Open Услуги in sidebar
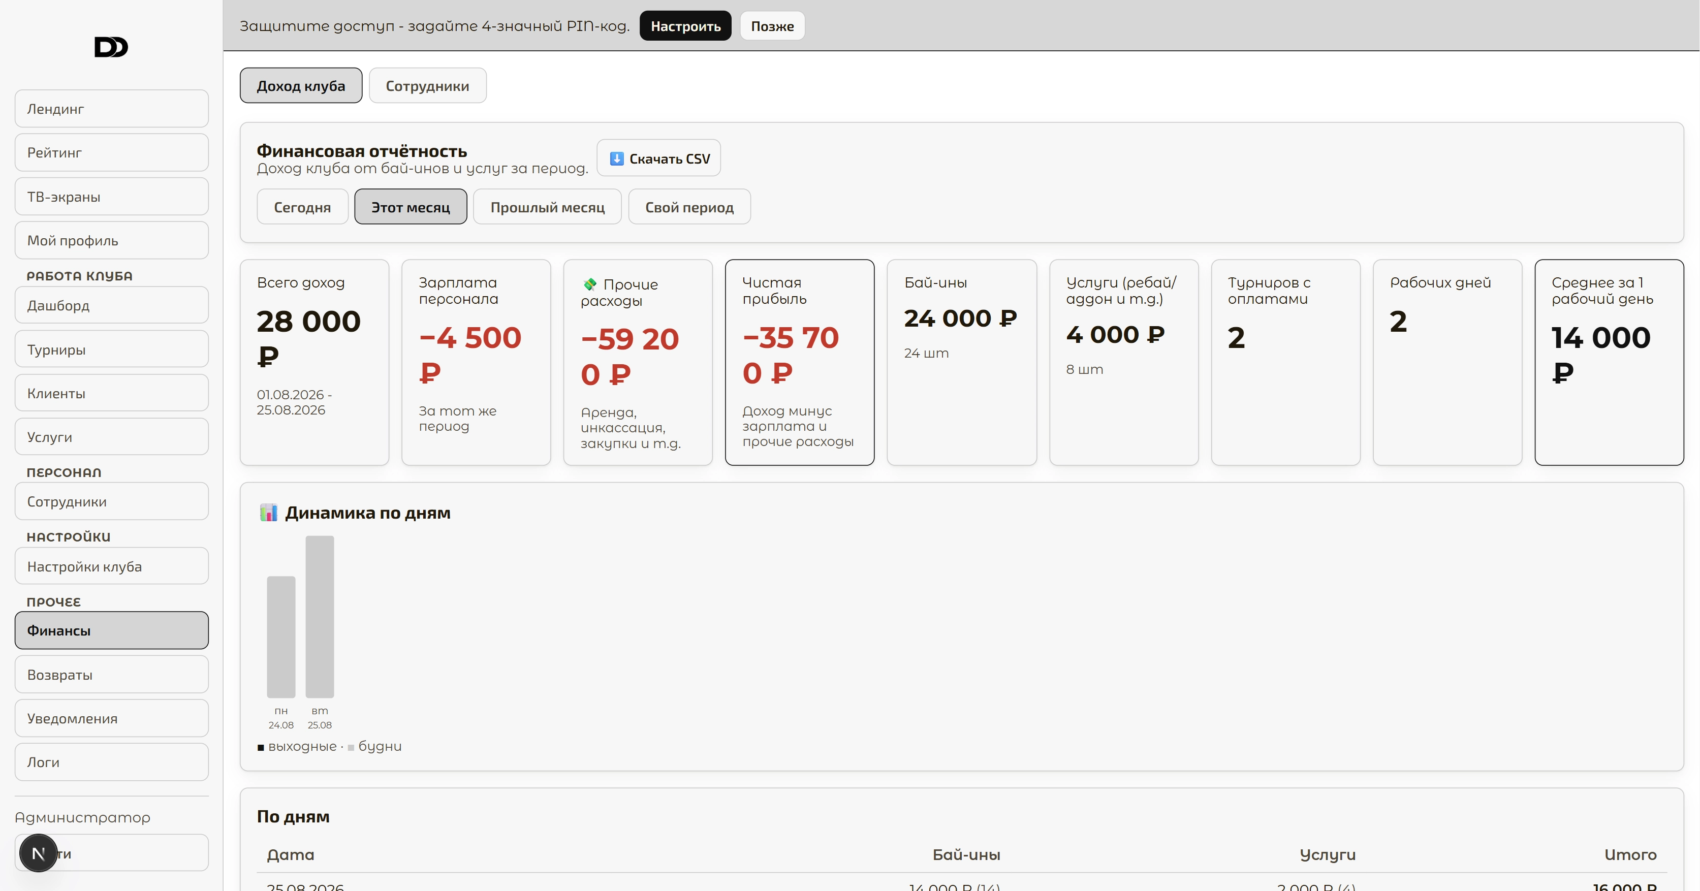The image size is (1700, 891). 112,436
